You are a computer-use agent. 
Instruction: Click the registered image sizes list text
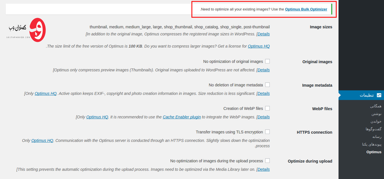point(180,27)
